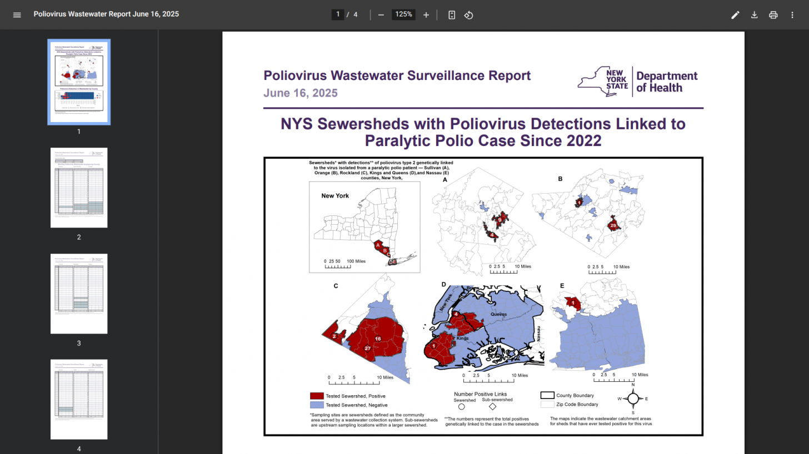Select the page 1 thumbnail
This screenshot has height=454, width=809.
click(78, 81)
